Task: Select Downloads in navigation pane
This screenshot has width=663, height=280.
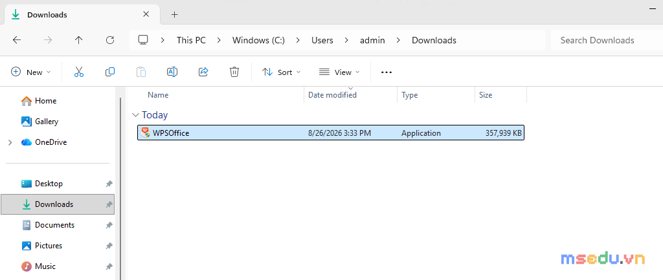Action: pos(58,204)
